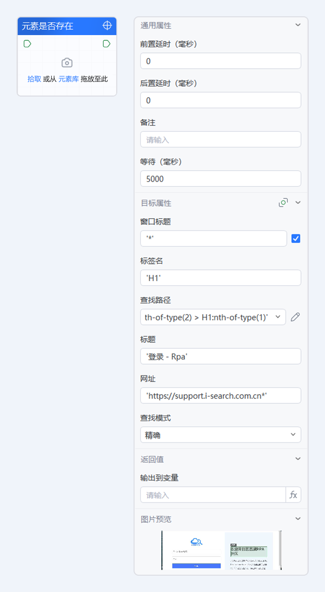
Task: Click the 备注 input field
Action: 220,139
